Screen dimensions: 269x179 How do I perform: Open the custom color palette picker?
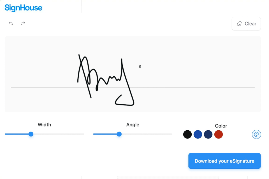(256, 135)
